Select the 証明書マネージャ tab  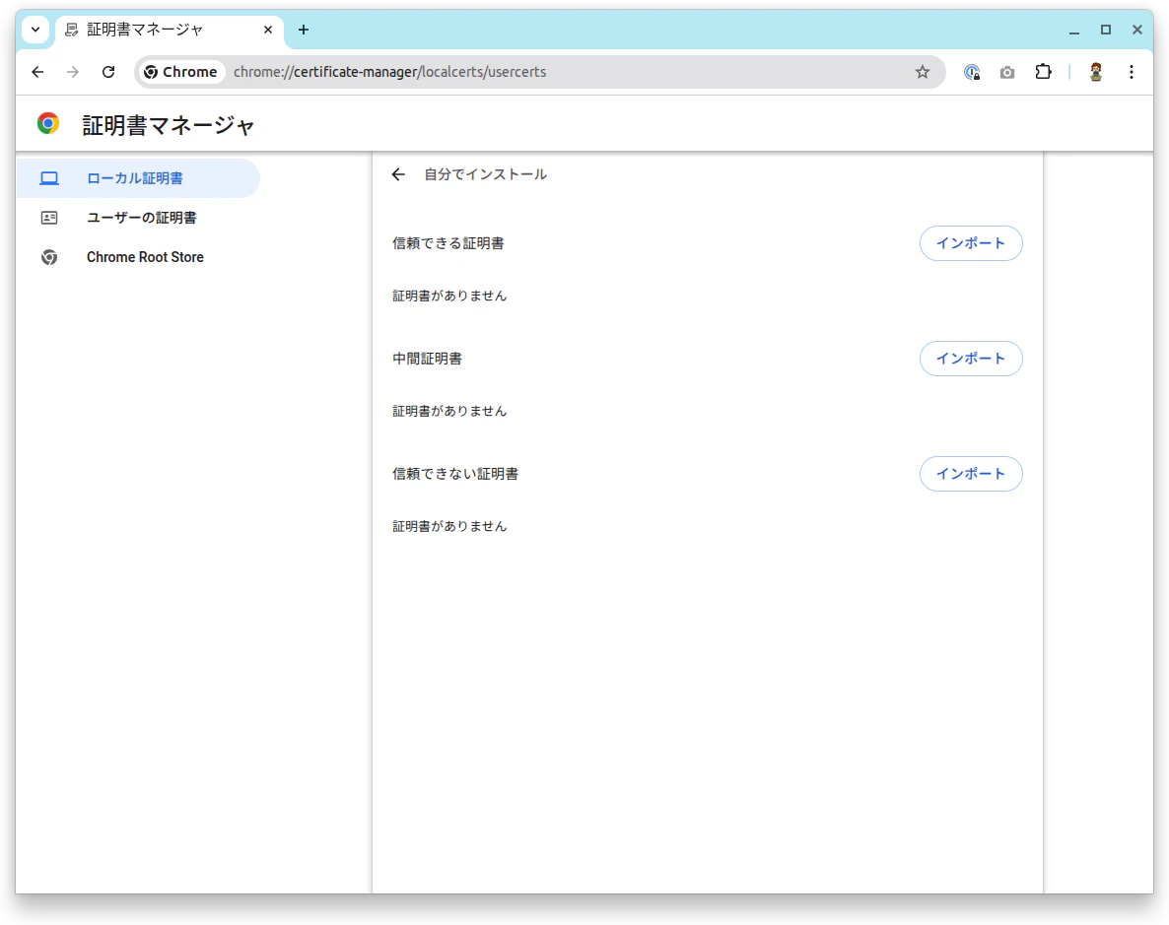point(170,30)
